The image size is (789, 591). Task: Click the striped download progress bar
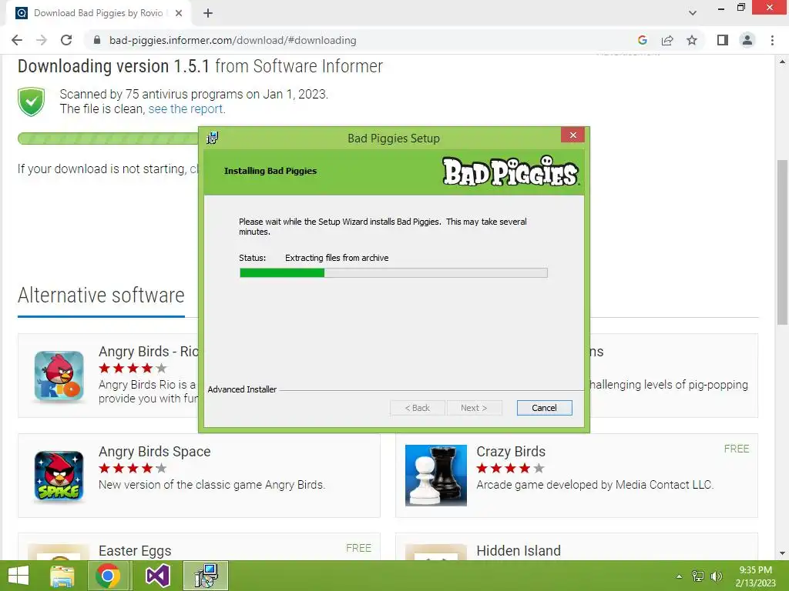click(108, 139)
